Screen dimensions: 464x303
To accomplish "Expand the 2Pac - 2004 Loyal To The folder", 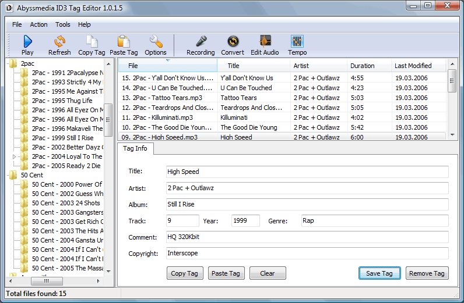I will (x=15, y=156).
